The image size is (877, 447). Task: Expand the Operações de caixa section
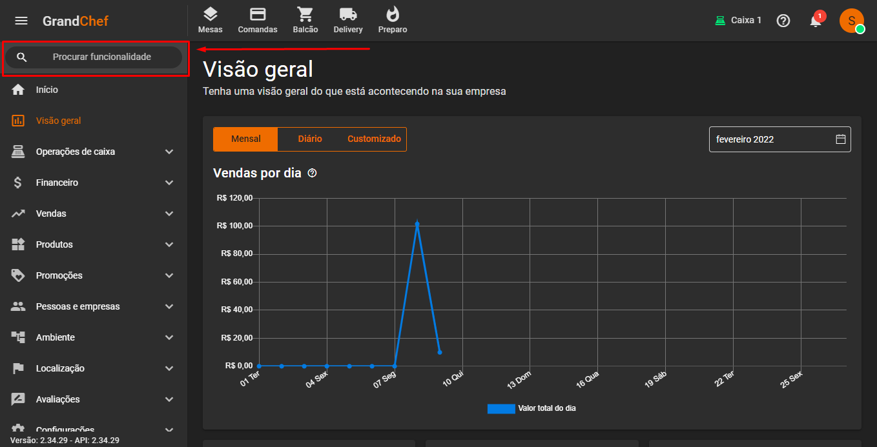pos(94,152)
